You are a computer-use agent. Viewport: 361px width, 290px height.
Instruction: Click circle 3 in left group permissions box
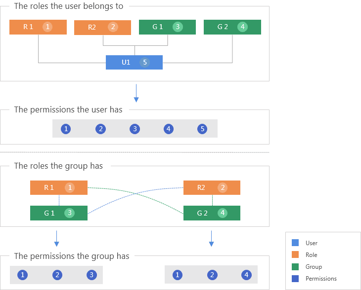(x=91, y=275)
